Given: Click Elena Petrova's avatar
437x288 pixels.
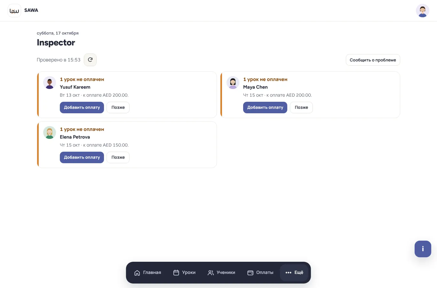Looking at the screenshot, I should click(50, 132).
